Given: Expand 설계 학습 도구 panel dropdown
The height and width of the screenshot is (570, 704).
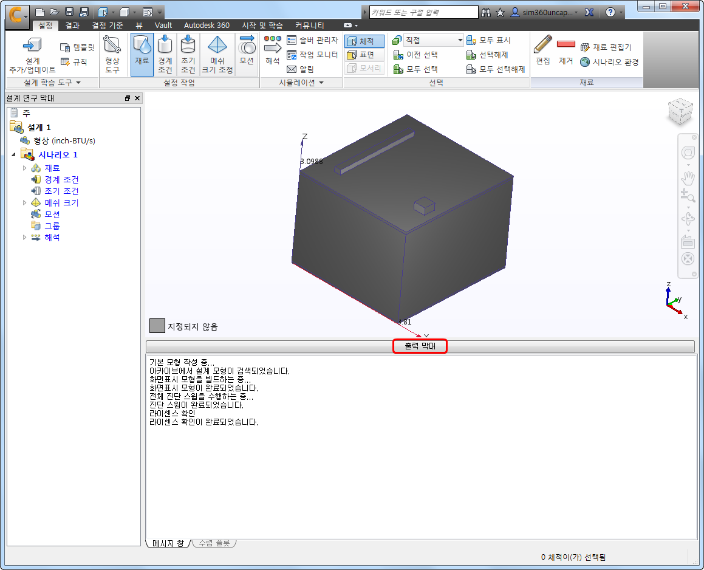Looking at the screenshot, I should (x=52, y=83).
